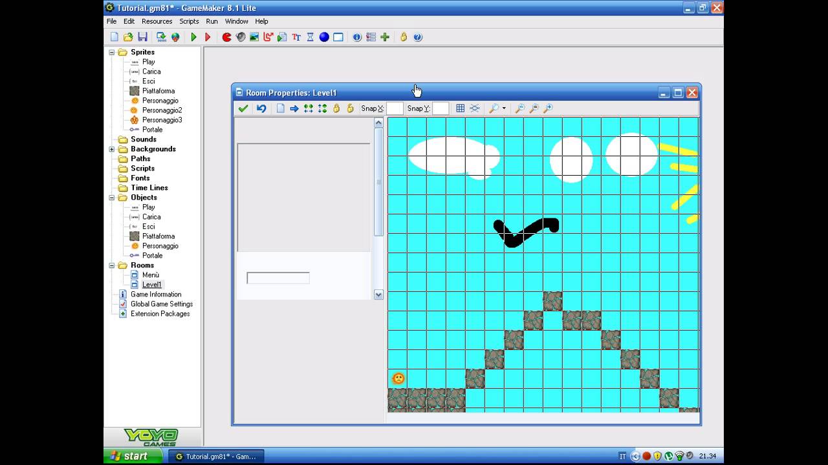This screenshot has height=465, width=828.
Task: Lock all instances padlock icon
Action: pyautogui.click(x=336, y=108)
